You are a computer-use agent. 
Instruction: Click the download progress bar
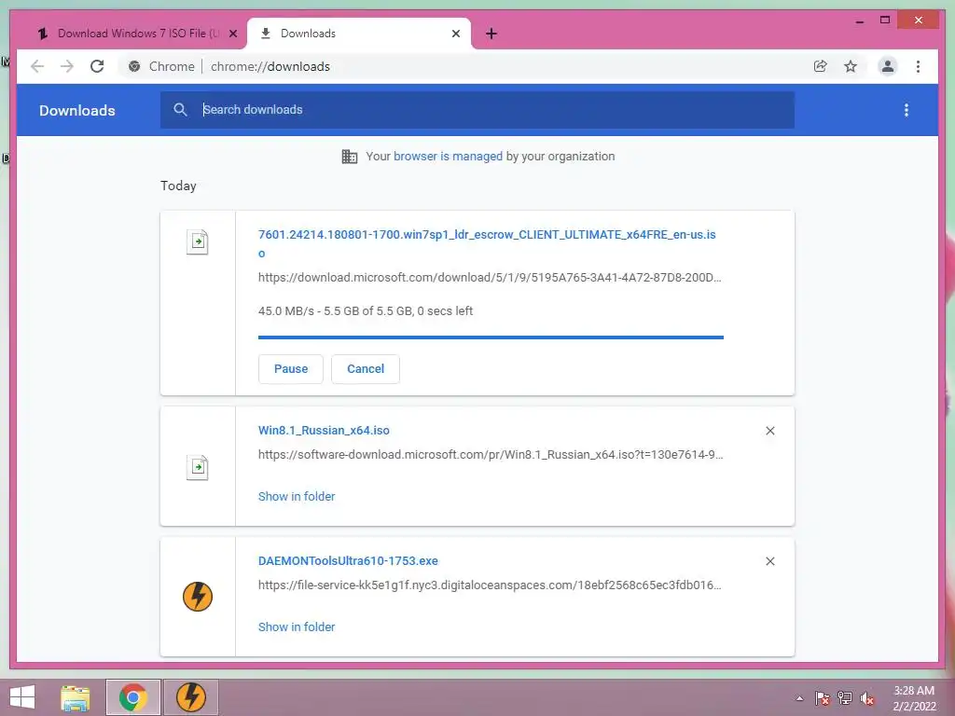(491, 337)
